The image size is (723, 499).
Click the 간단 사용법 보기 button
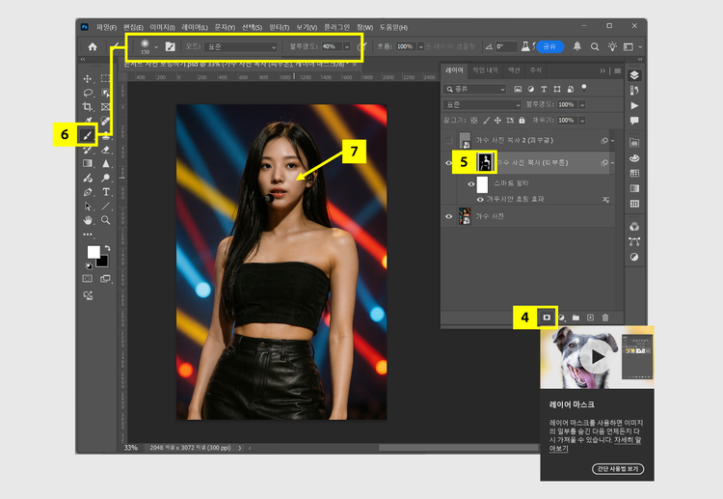click(617, 468)
